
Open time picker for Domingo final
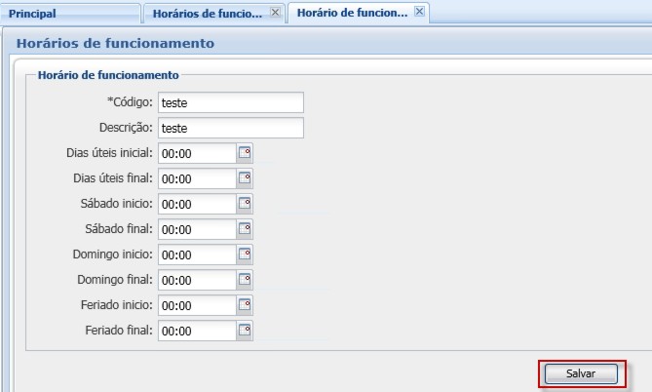pyautogui.click(x=245, y=280)
